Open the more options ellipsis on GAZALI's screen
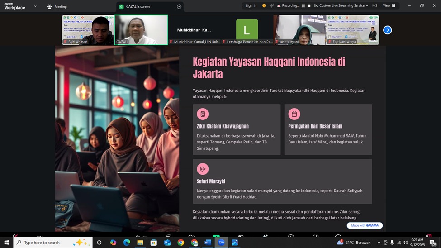 (179, 6)
